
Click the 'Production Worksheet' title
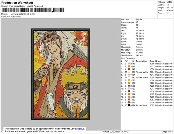[x=17, y=3]
